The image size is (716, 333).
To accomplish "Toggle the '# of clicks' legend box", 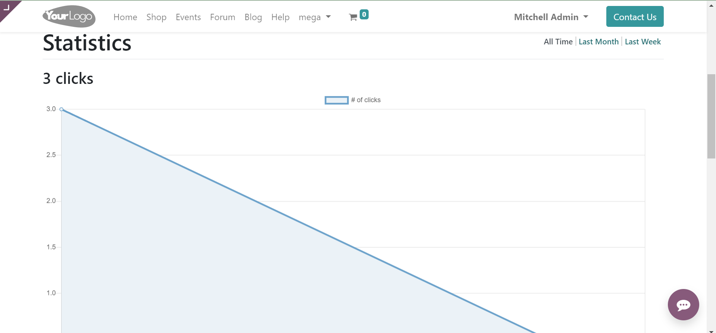I will point(337,100).
